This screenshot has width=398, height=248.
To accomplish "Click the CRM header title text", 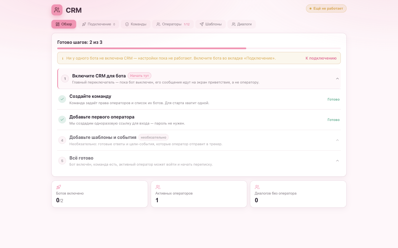I will 74,10.
